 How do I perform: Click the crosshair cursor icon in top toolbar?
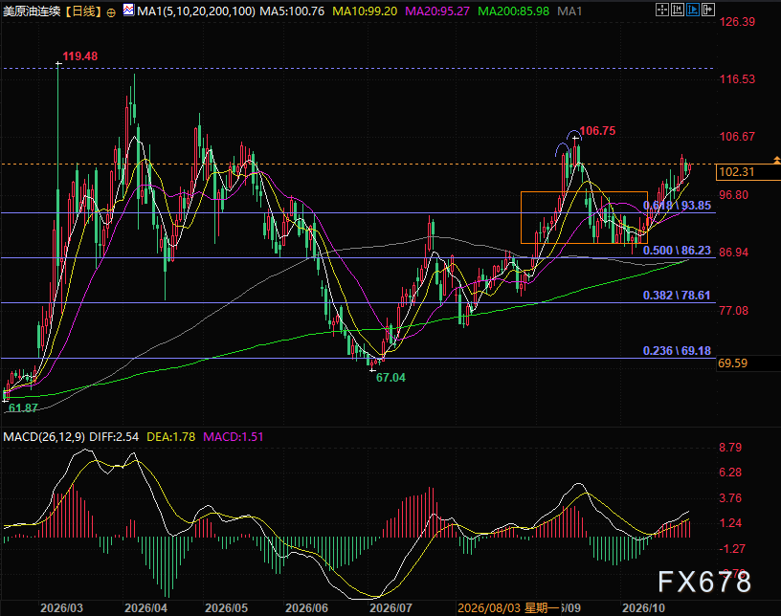coord(662,10)
